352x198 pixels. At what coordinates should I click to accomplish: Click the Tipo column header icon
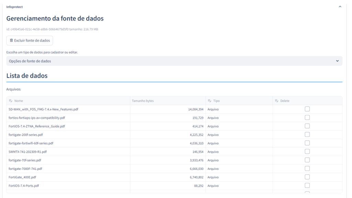coord(209,101)
